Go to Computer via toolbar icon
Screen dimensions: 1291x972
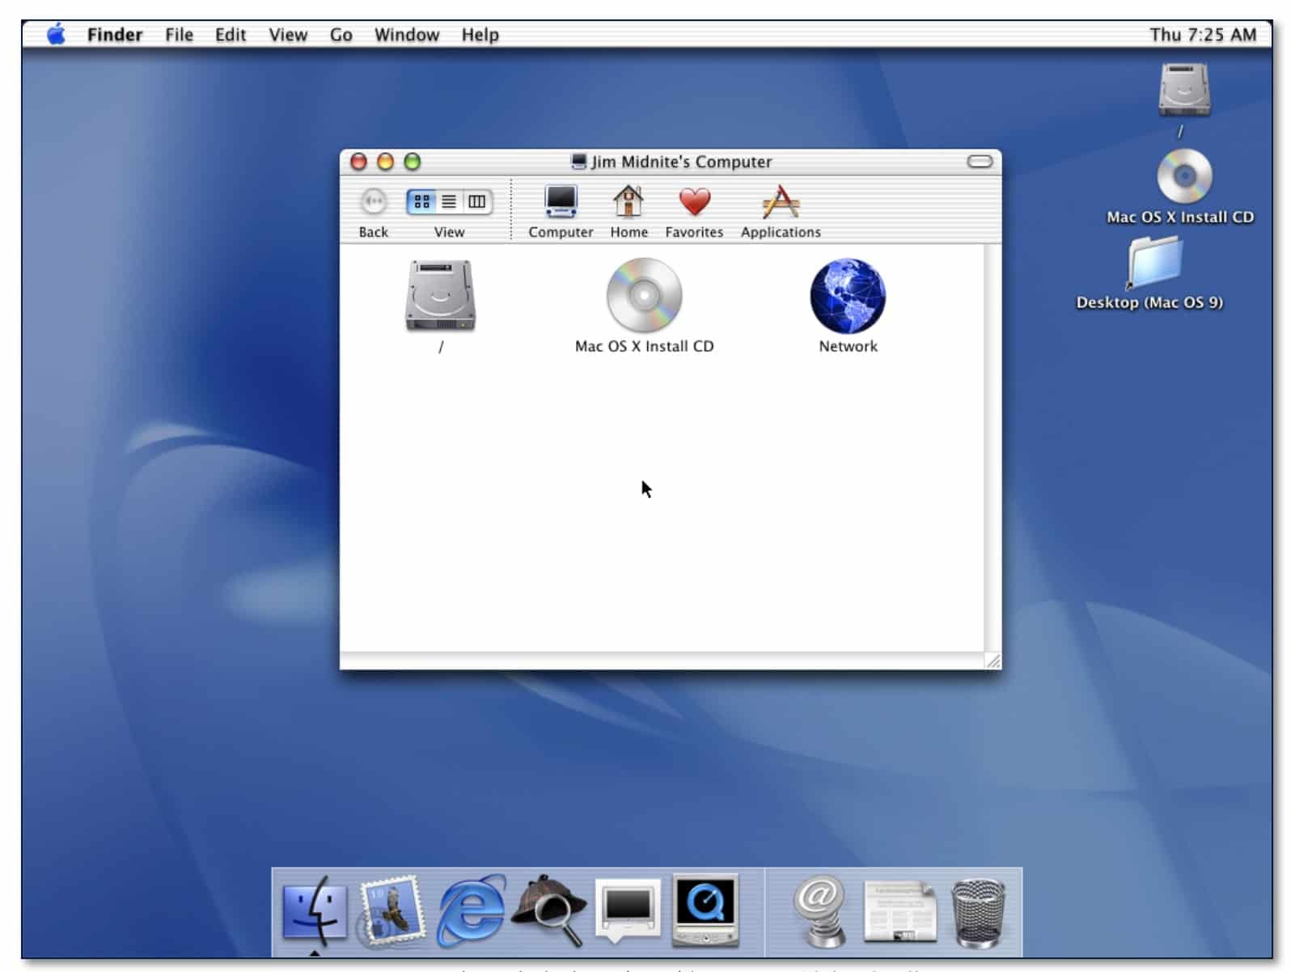coord(561,201)
